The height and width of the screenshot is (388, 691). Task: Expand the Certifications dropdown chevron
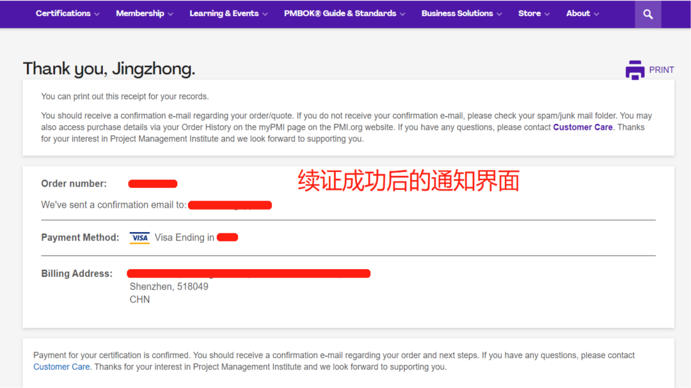(97, 14)
